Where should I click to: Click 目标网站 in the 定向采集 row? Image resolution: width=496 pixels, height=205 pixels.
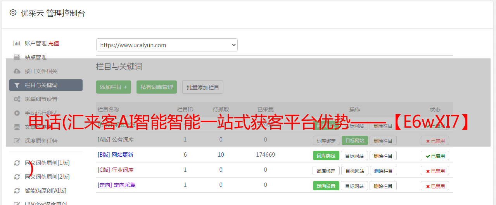[x=354, y=186]
